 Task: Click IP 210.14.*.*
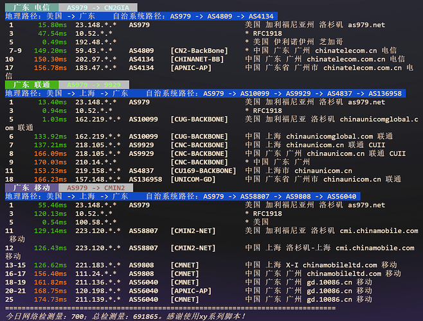[x=96, y=162]
